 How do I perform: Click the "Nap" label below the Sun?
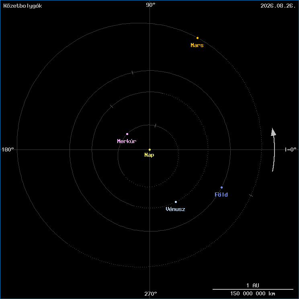149,155
